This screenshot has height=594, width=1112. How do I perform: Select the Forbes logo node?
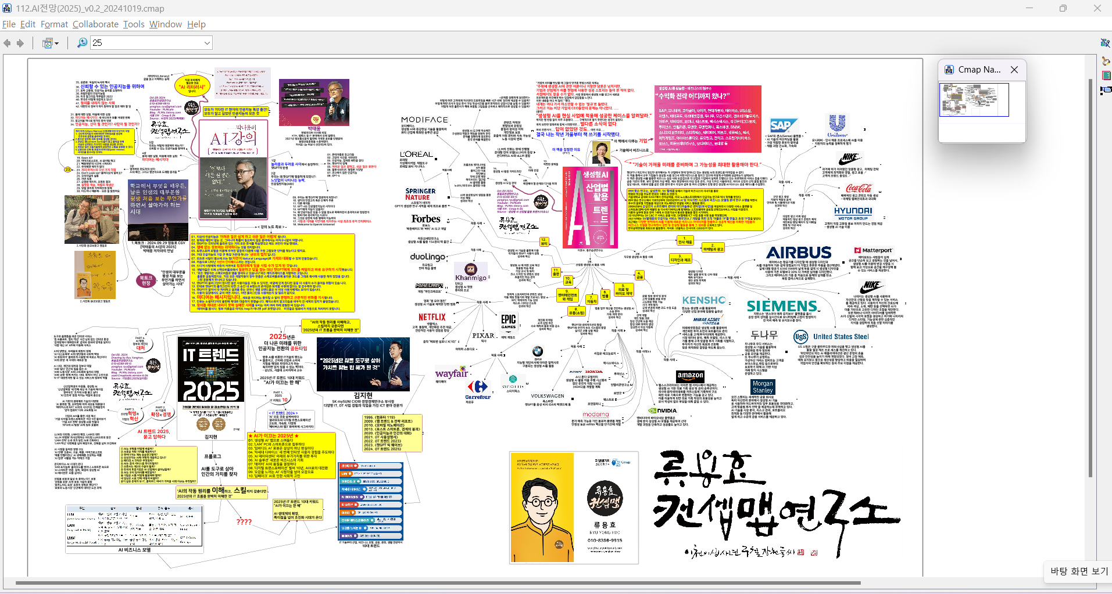tap(427, 219)
